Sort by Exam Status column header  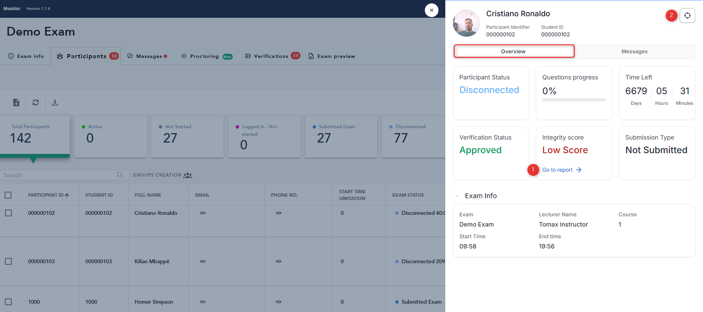(408, 195)
